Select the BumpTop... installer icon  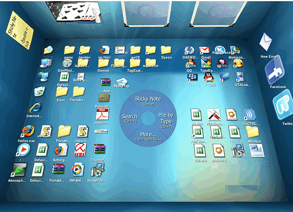pyautogui.click(x=98, y=170)
